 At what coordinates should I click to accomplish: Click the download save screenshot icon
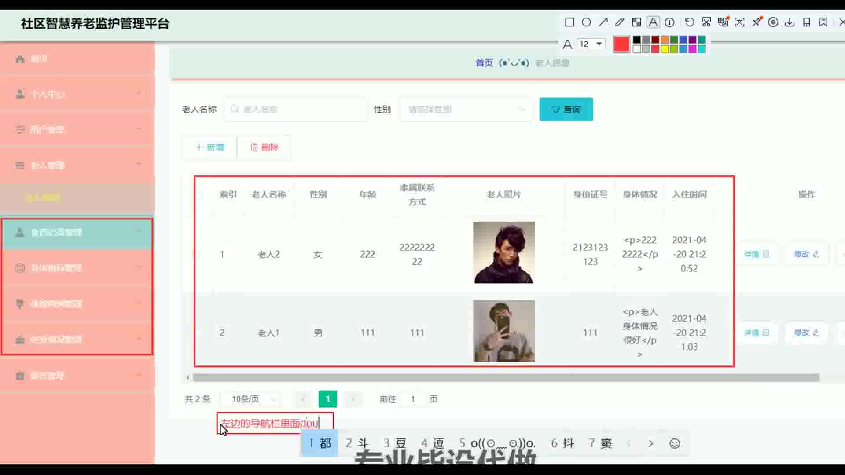(790, 22)
